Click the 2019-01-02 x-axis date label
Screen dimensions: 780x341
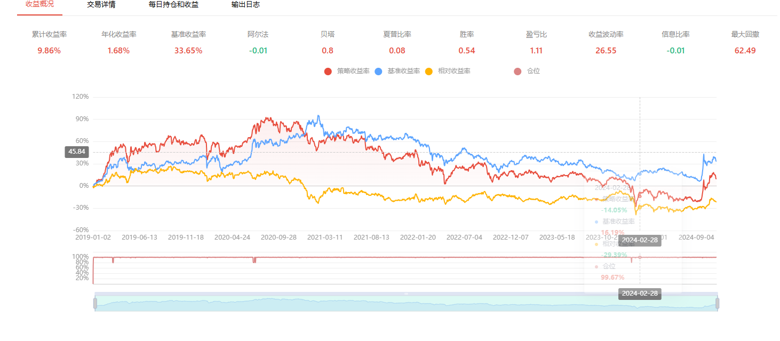93,237
